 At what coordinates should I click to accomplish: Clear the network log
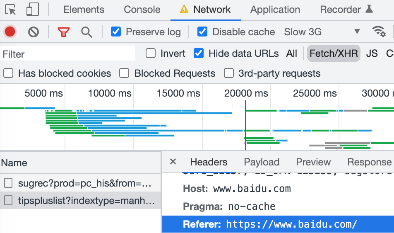pyautogui.click(x=34, y=32)
